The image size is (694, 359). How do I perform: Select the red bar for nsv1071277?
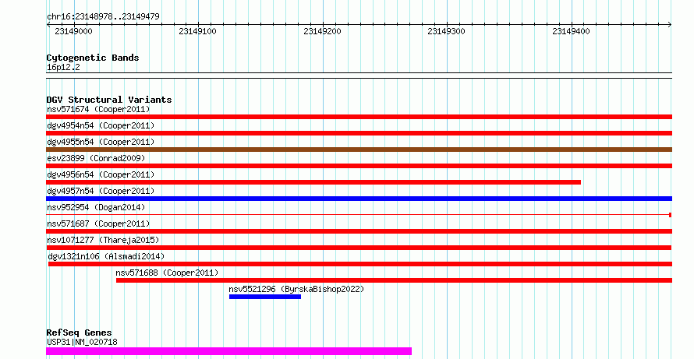[359, 248]
